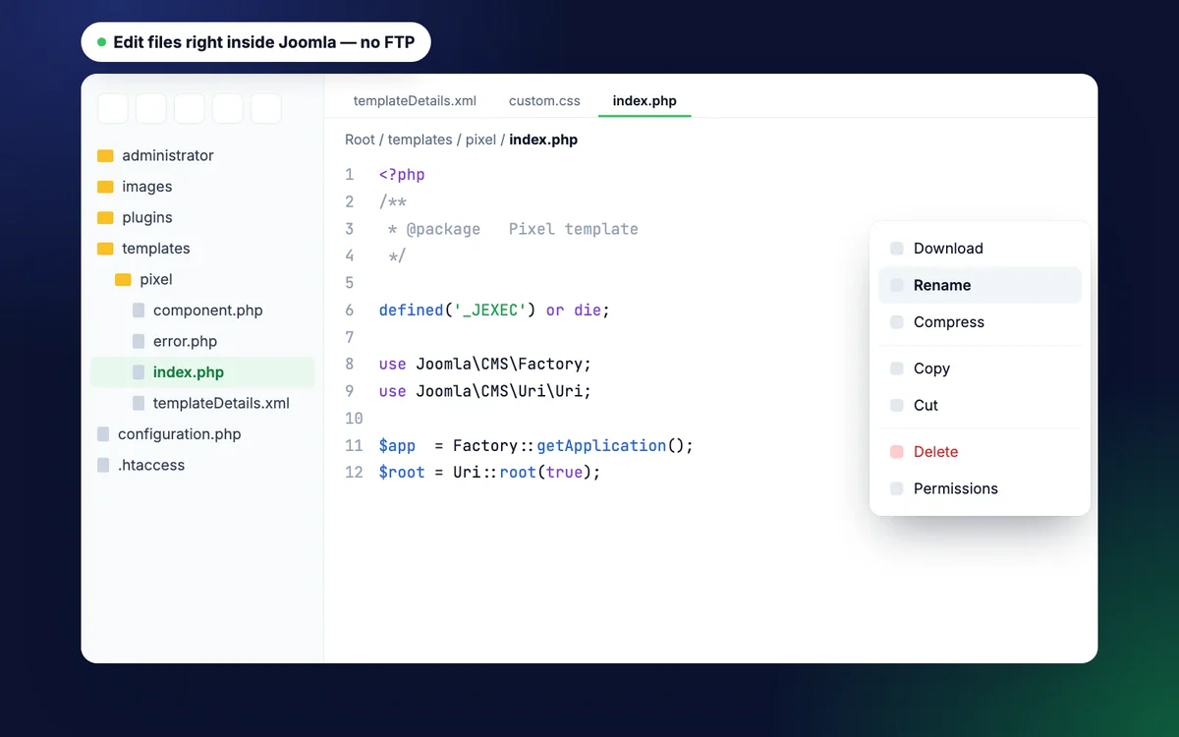Click the green status dot in banner
Viewport: 1179px width, 737px height.
(101, 42)
